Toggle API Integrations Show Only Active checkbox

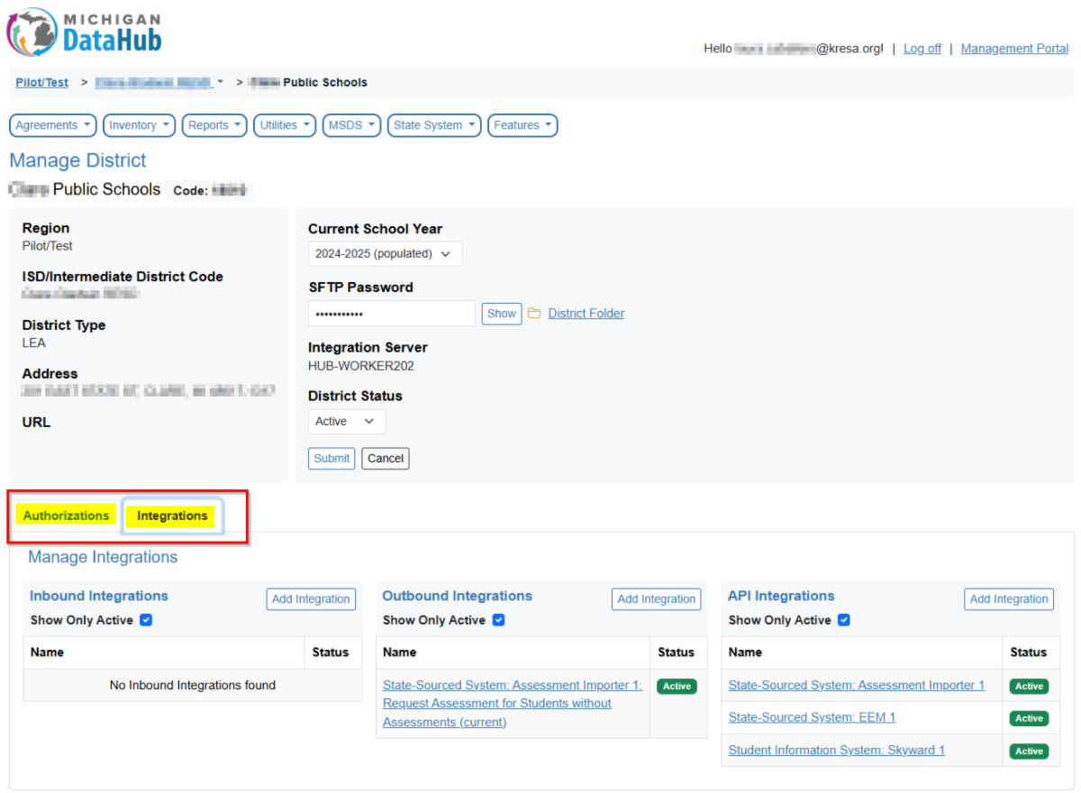(x=844, y=620)
